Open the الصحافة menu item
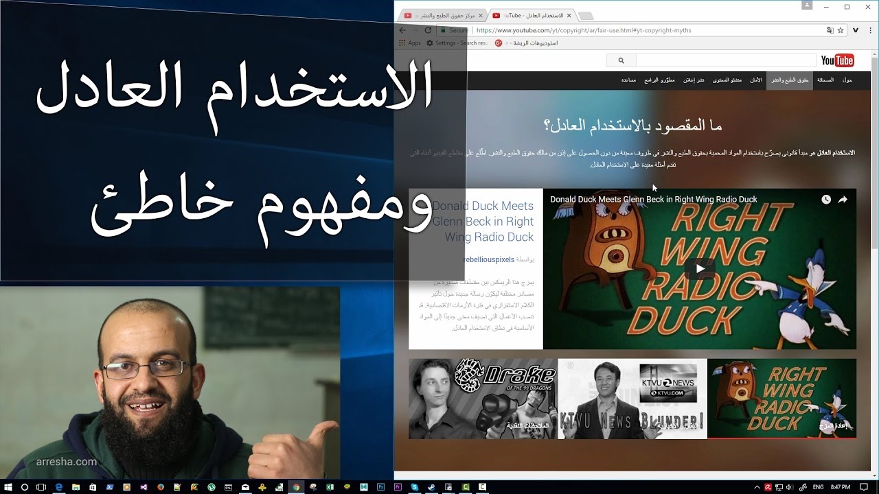Screen dimensions: 879x494 825,80
